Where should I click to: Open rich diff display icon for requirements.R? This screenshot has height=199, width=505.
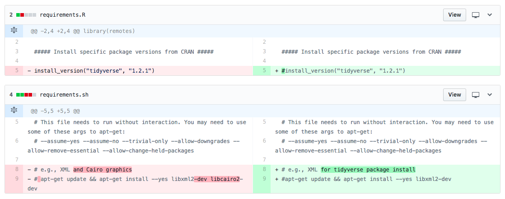coord(476,15)
